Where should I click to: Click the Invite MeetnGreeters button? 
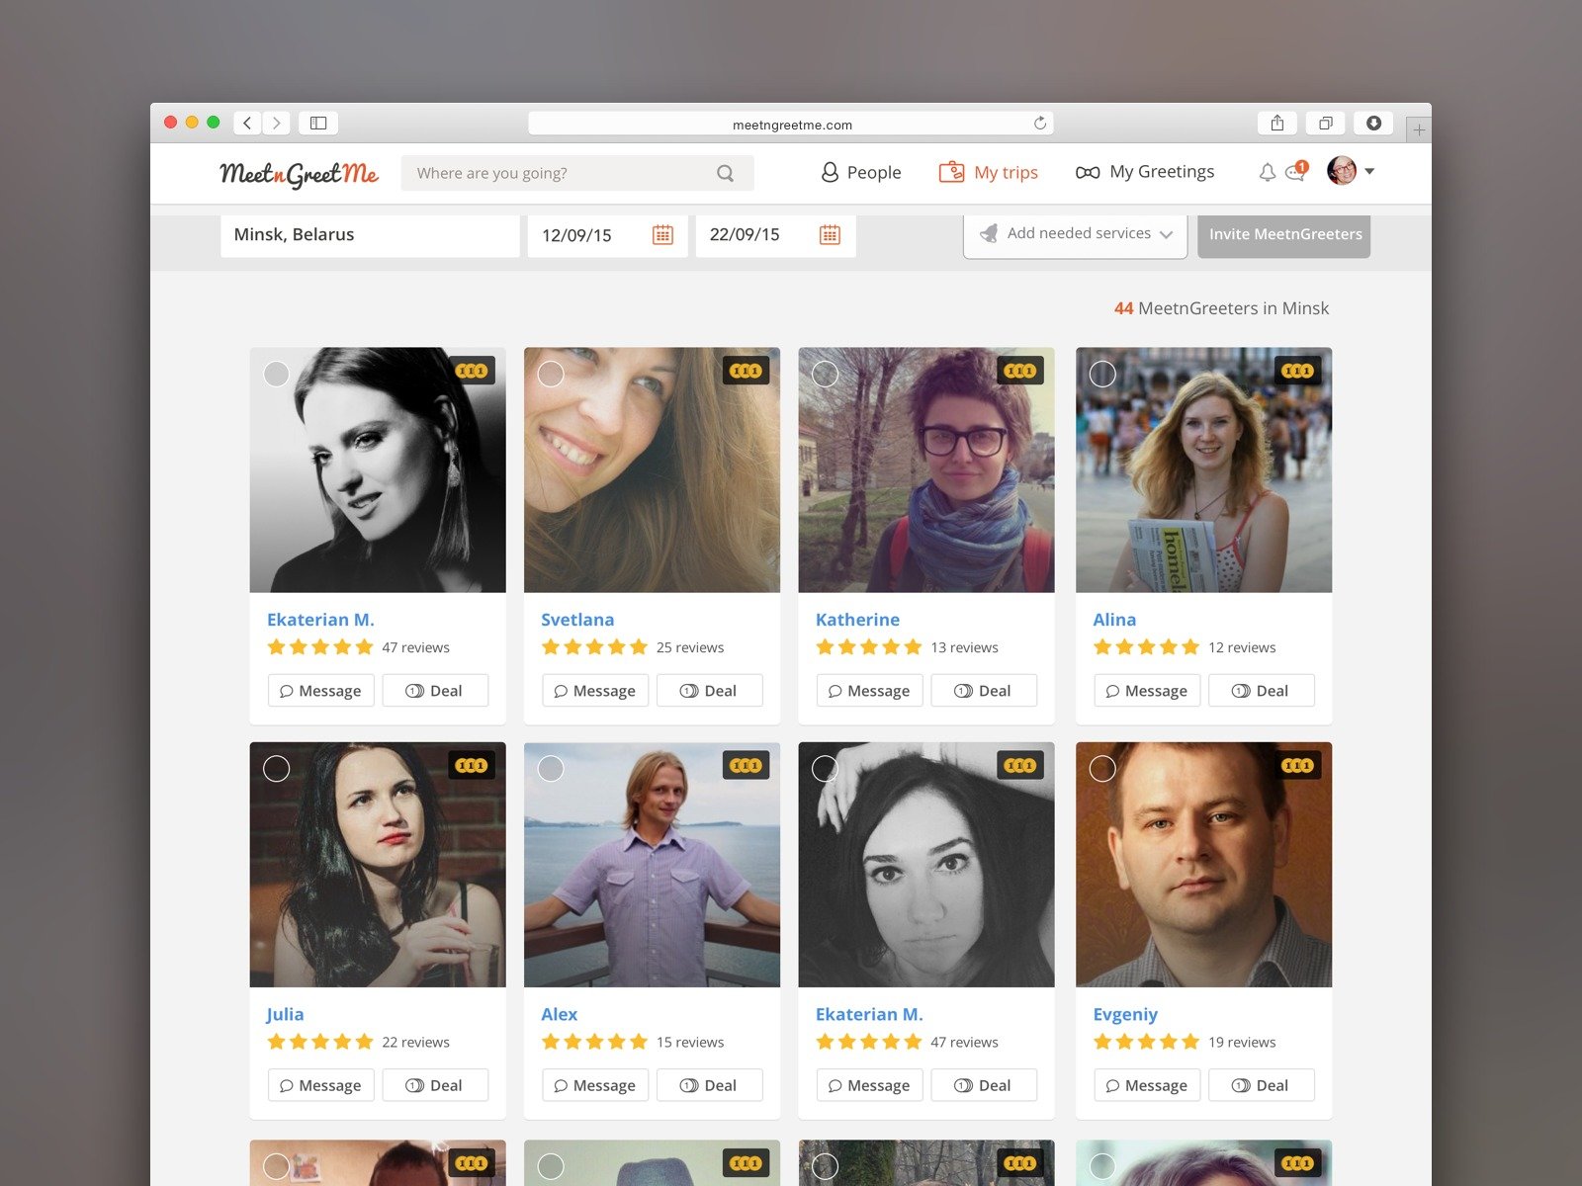(1284, 235)
